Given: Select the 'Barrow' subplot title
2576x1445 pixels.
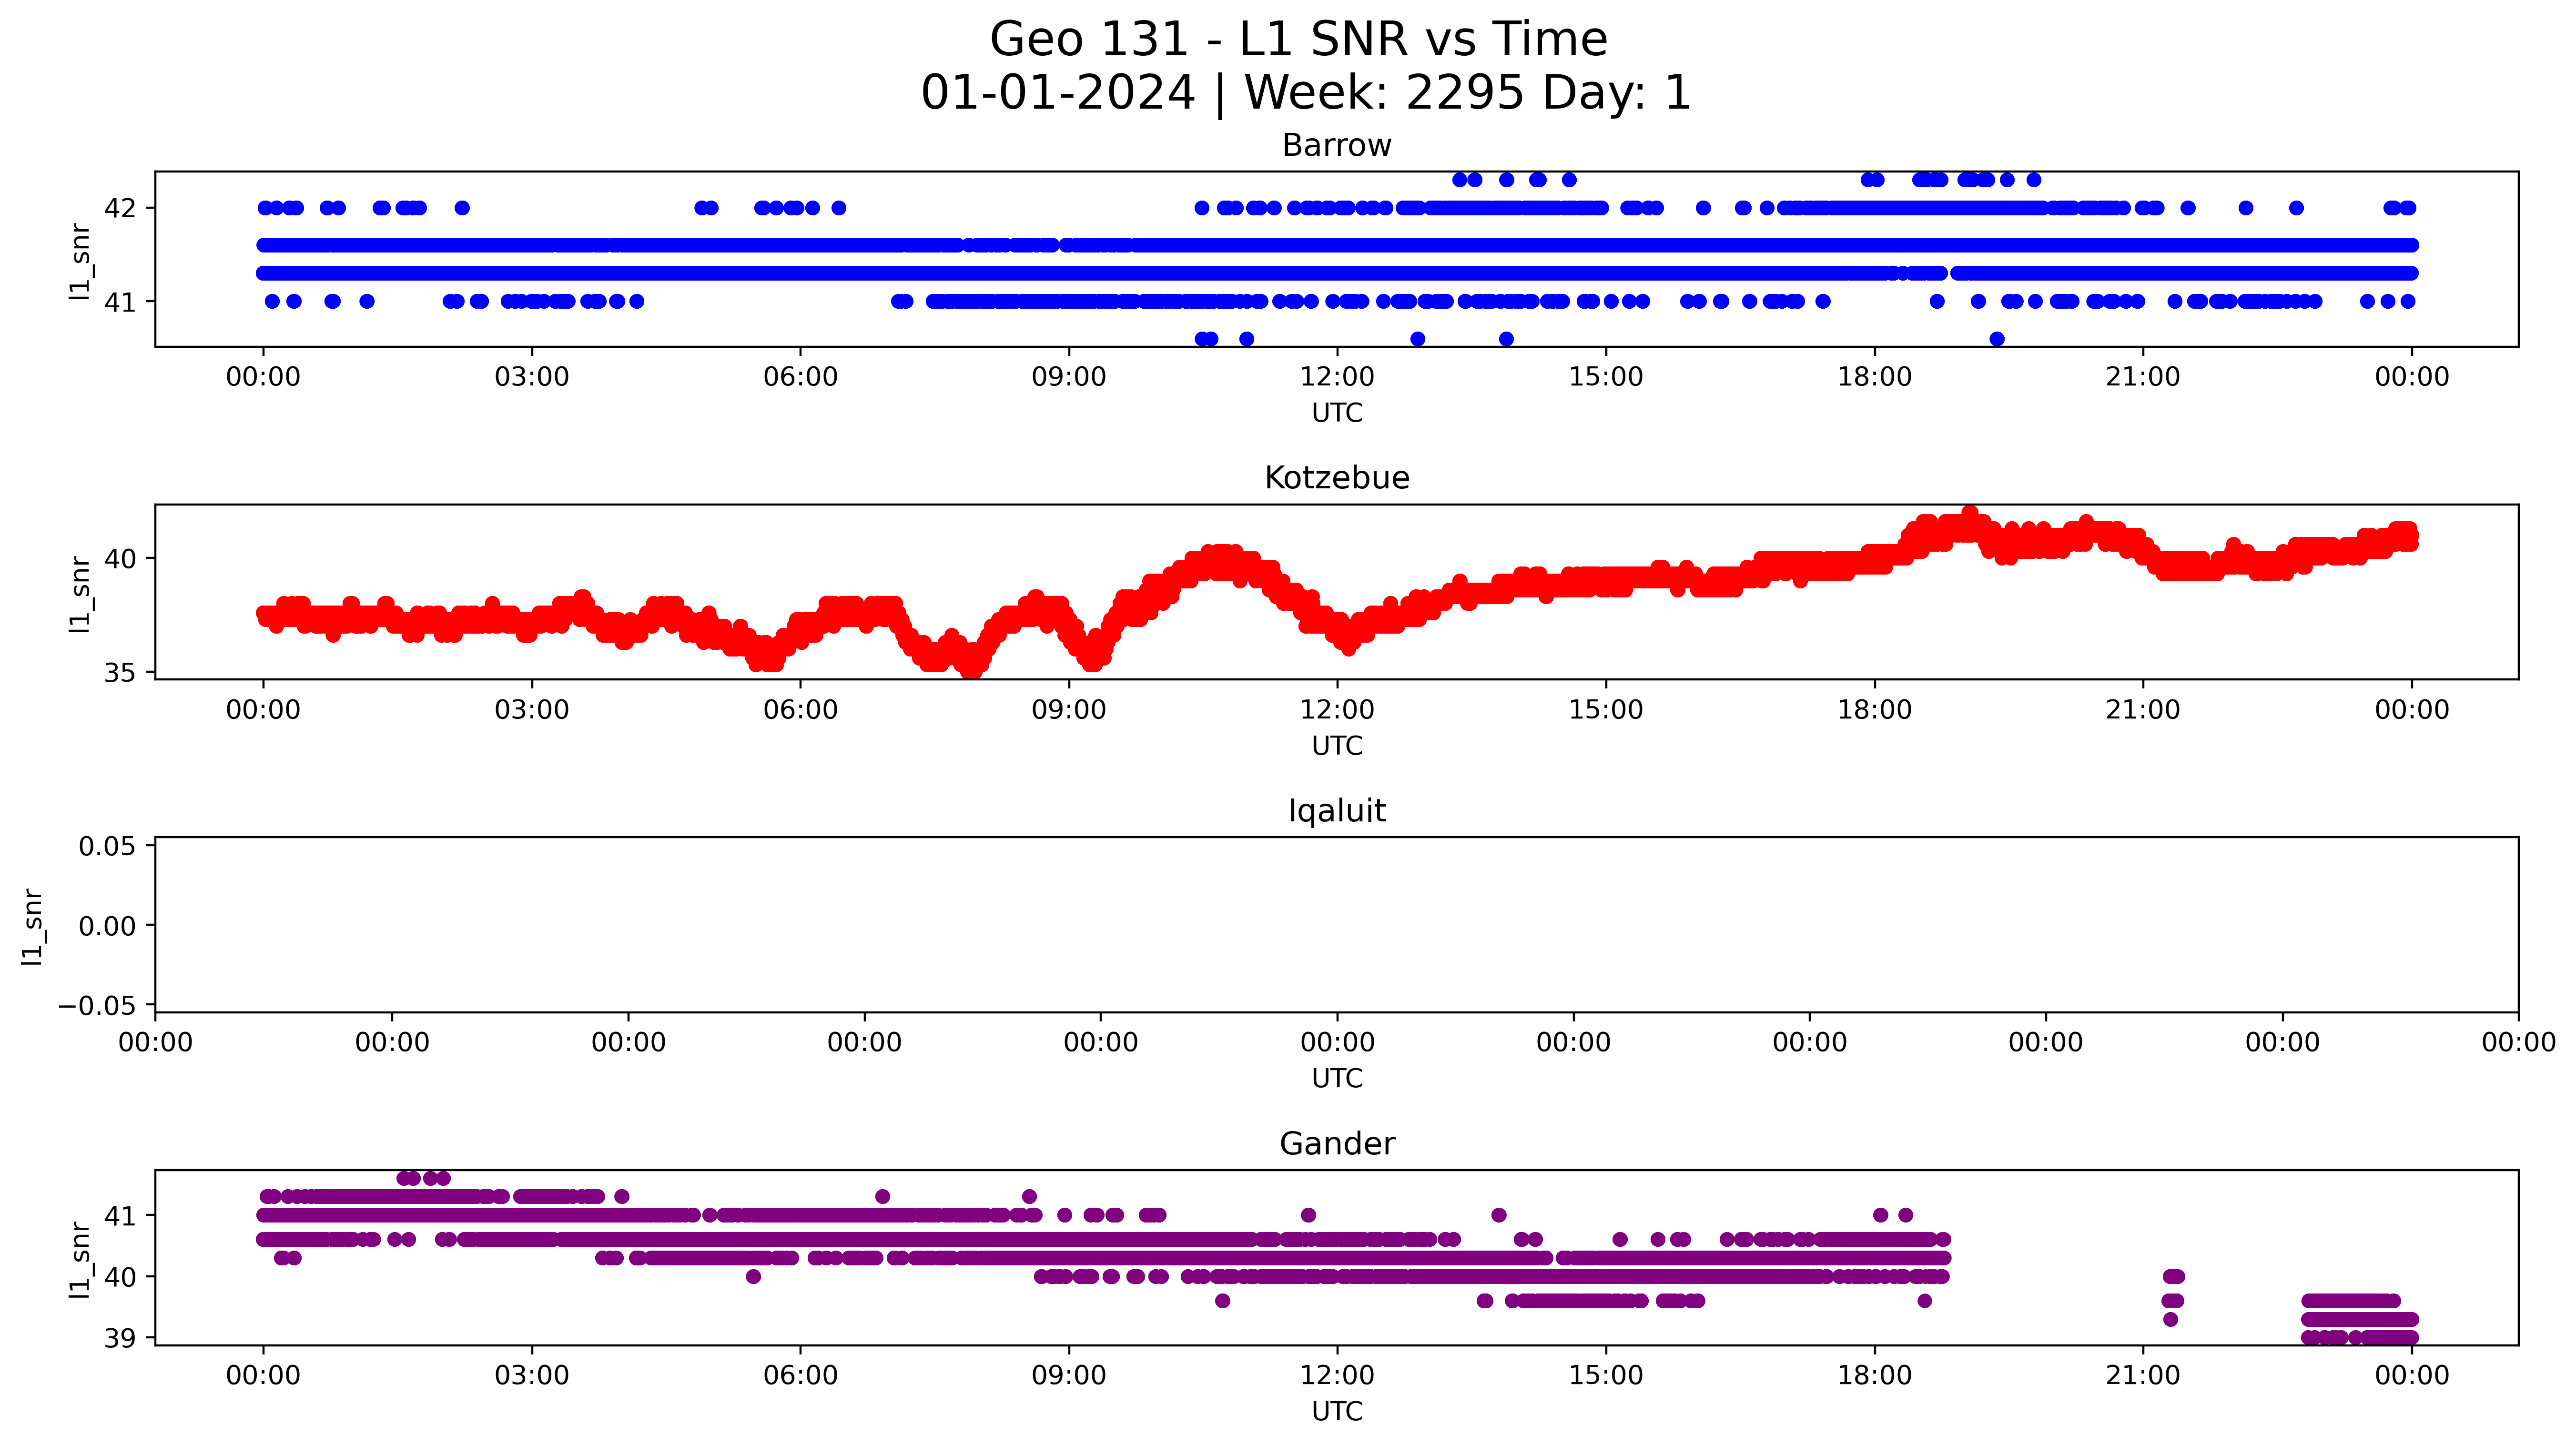Looking at the screenshot, I should pyautogui.click(x=1337, y=146).
